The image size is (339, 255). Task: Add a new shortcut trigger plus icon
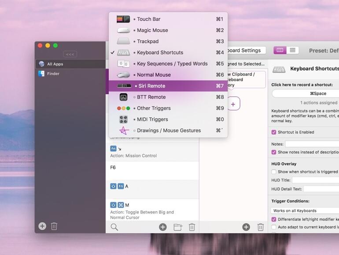tap(163, 227)
